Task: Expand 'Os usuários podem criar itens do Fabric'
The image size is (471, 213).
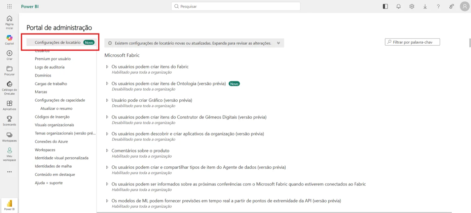Action: pos(107,67)
